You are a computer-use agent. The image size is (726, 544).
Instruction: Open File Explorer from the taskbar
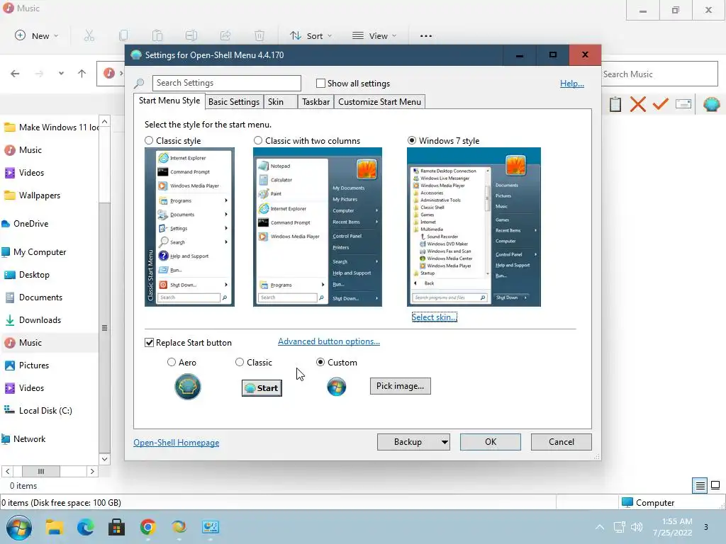tap(54, 527)
